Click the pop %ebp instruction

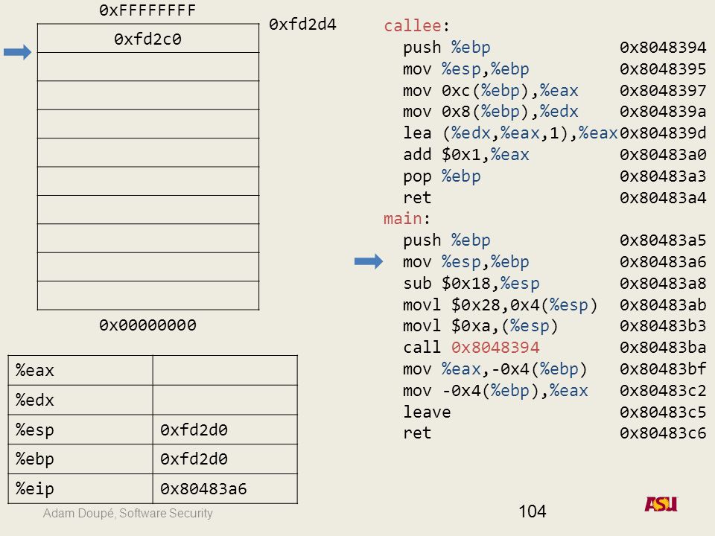pyautogui.click(x=442, y=176)
